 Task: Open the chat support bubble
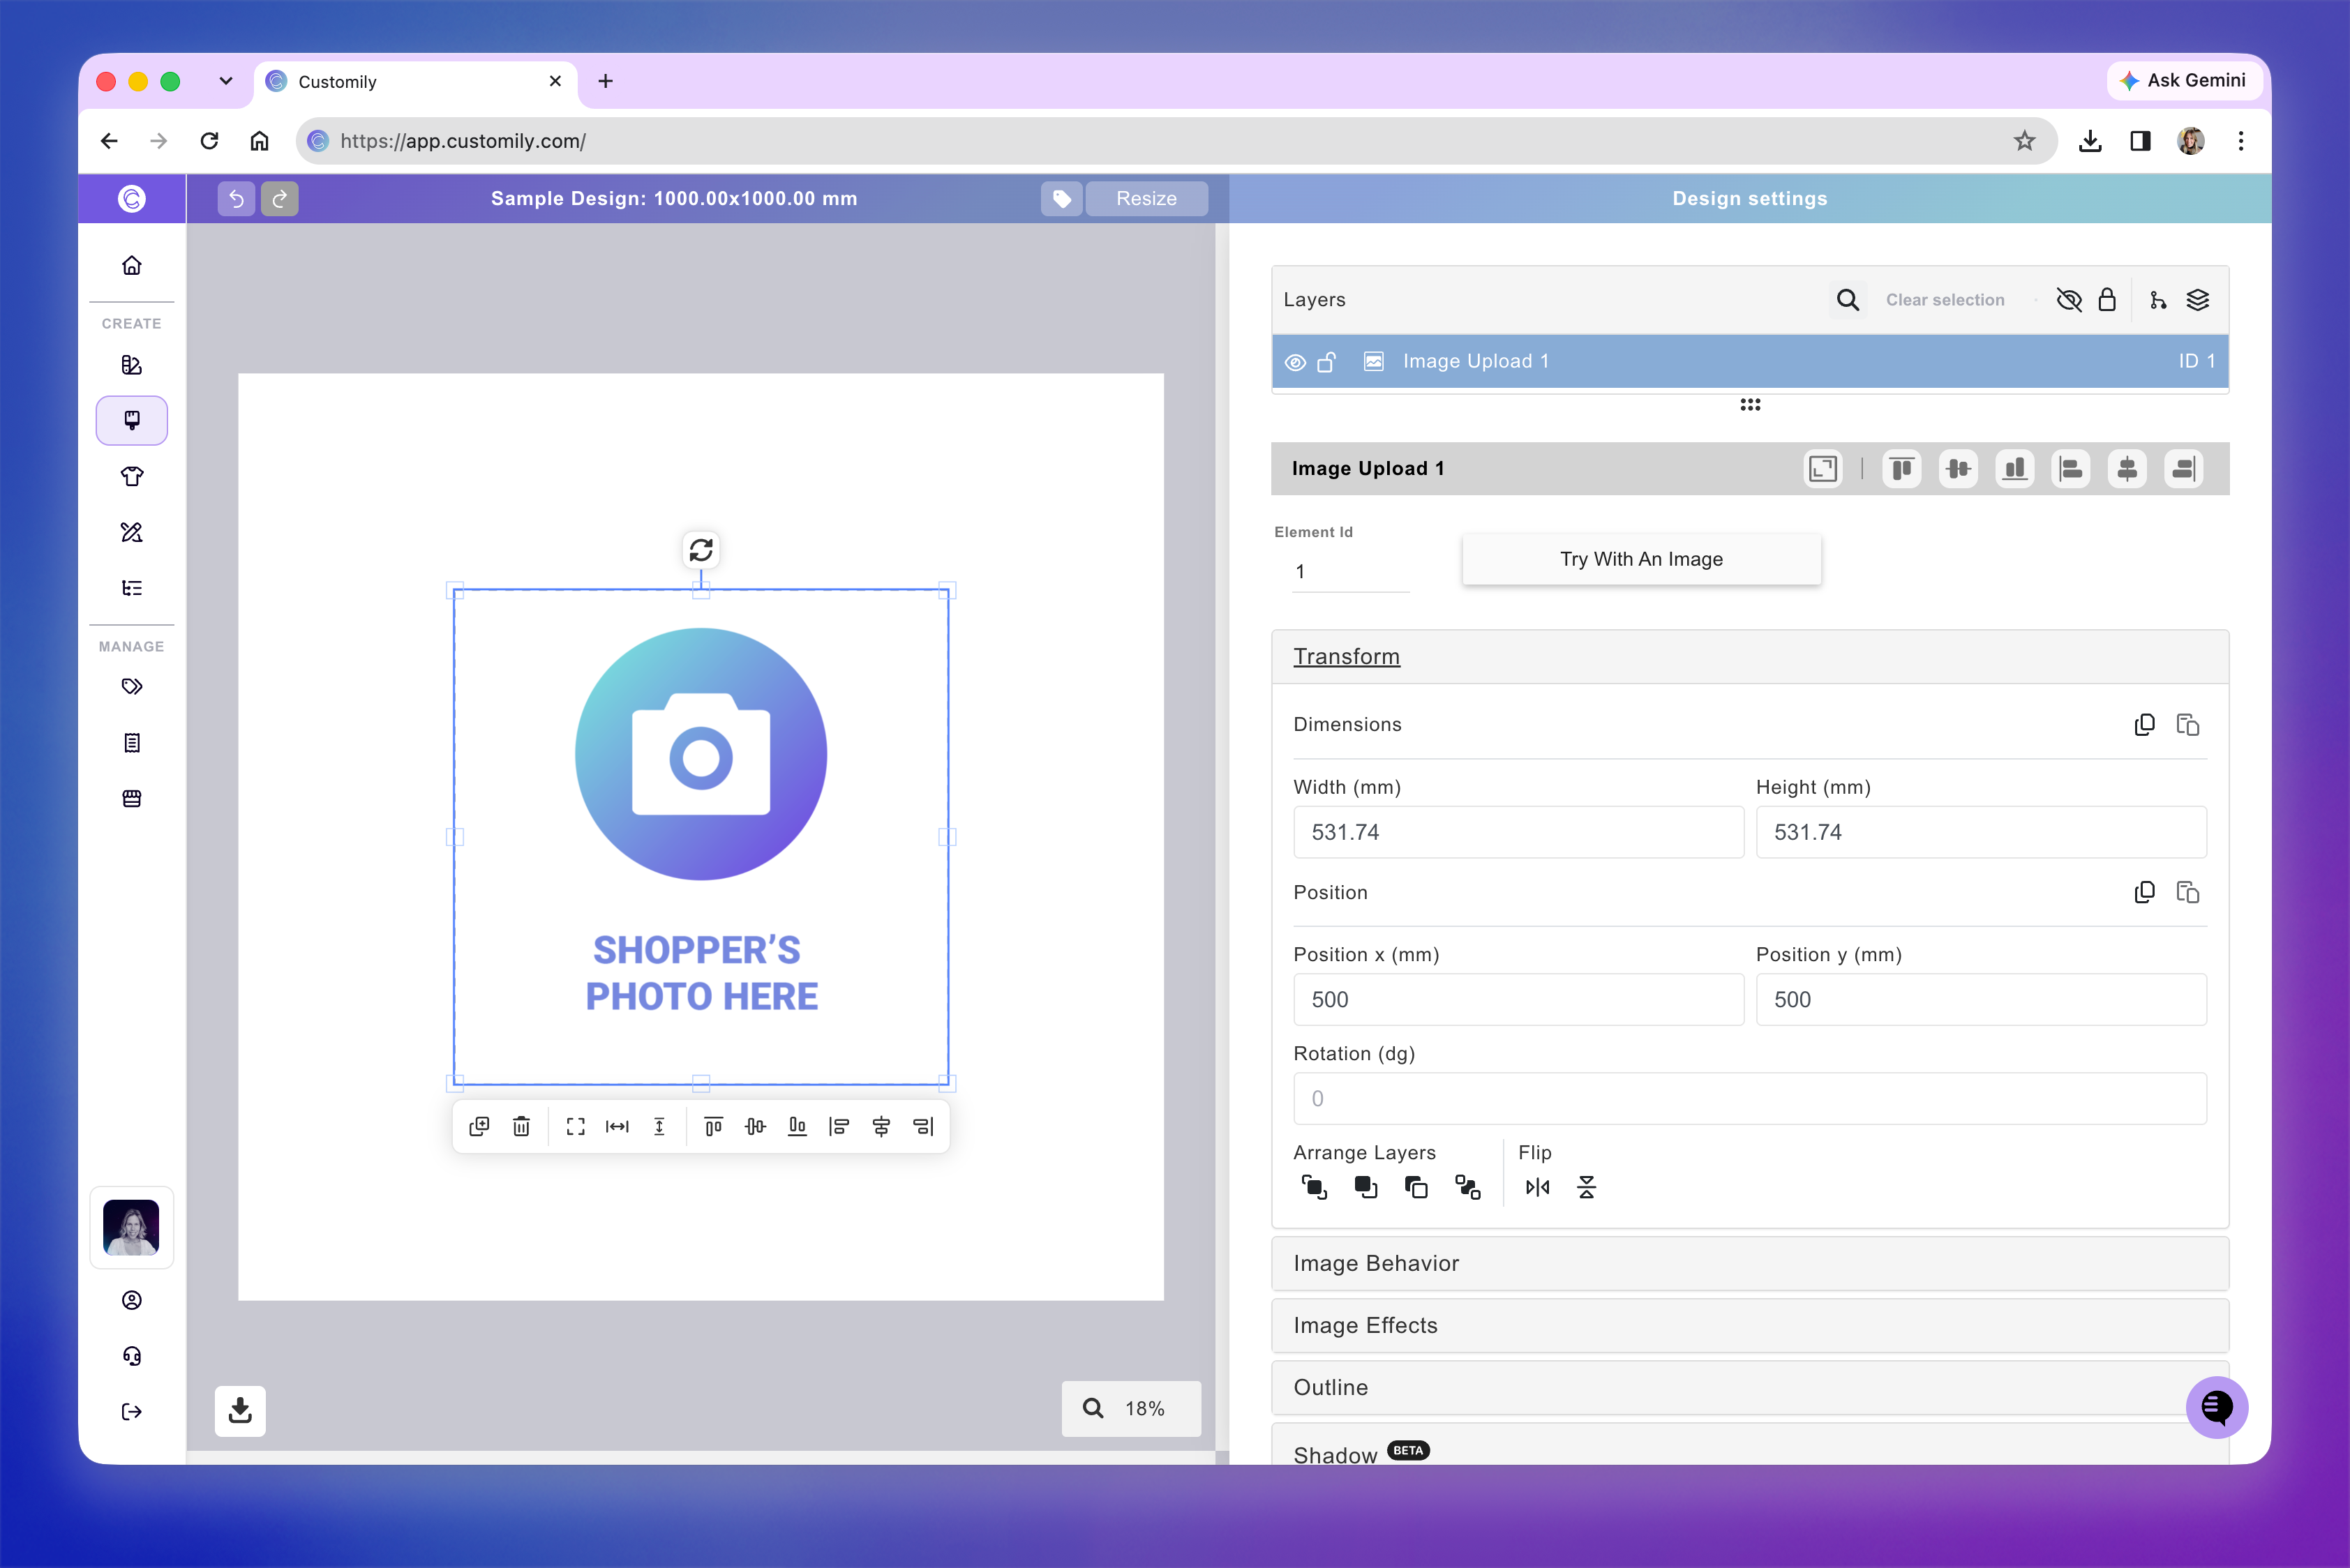pyautogui.click(x=2217, y=1407)
